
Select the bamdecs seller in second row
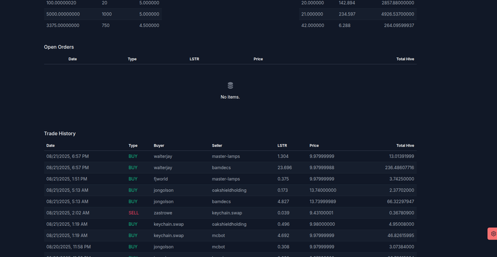pos(221,168)
